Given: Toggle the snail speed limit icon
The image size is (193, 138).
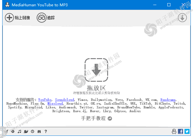Looking at the screenshot, I should 26,131.
